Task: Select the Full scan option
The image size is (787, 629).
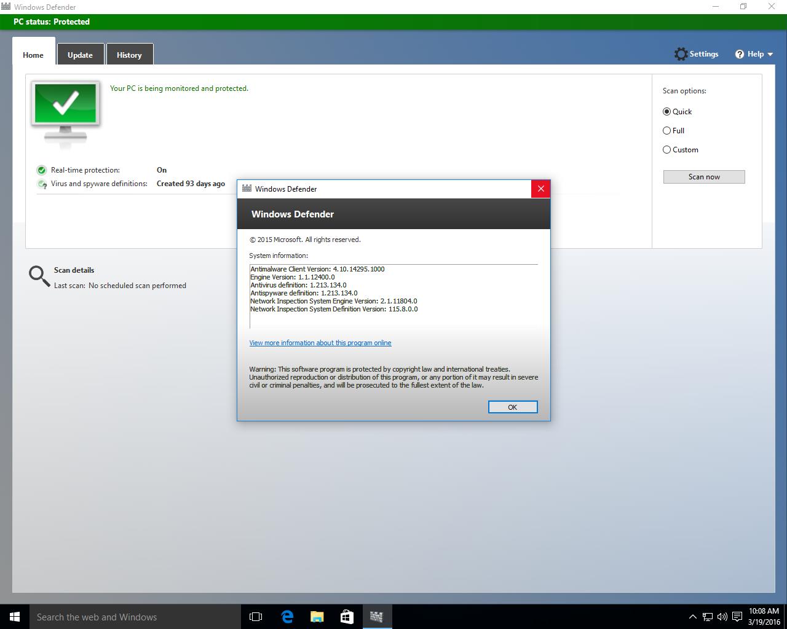Action: click(x=666, y=131)
